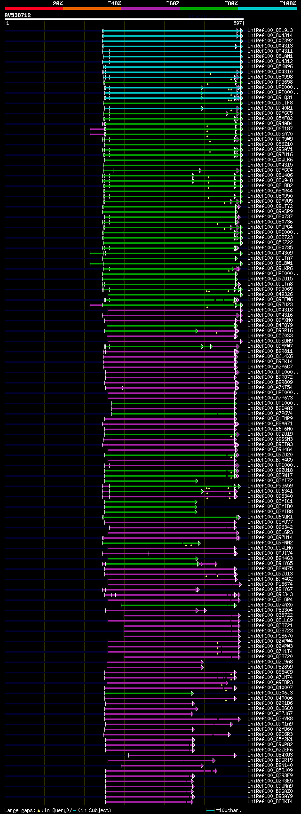The height and width of the screenshot is (814, 301).
Task: Select the UniRef100_Q9LKR6 label
Action: (270, 268)
